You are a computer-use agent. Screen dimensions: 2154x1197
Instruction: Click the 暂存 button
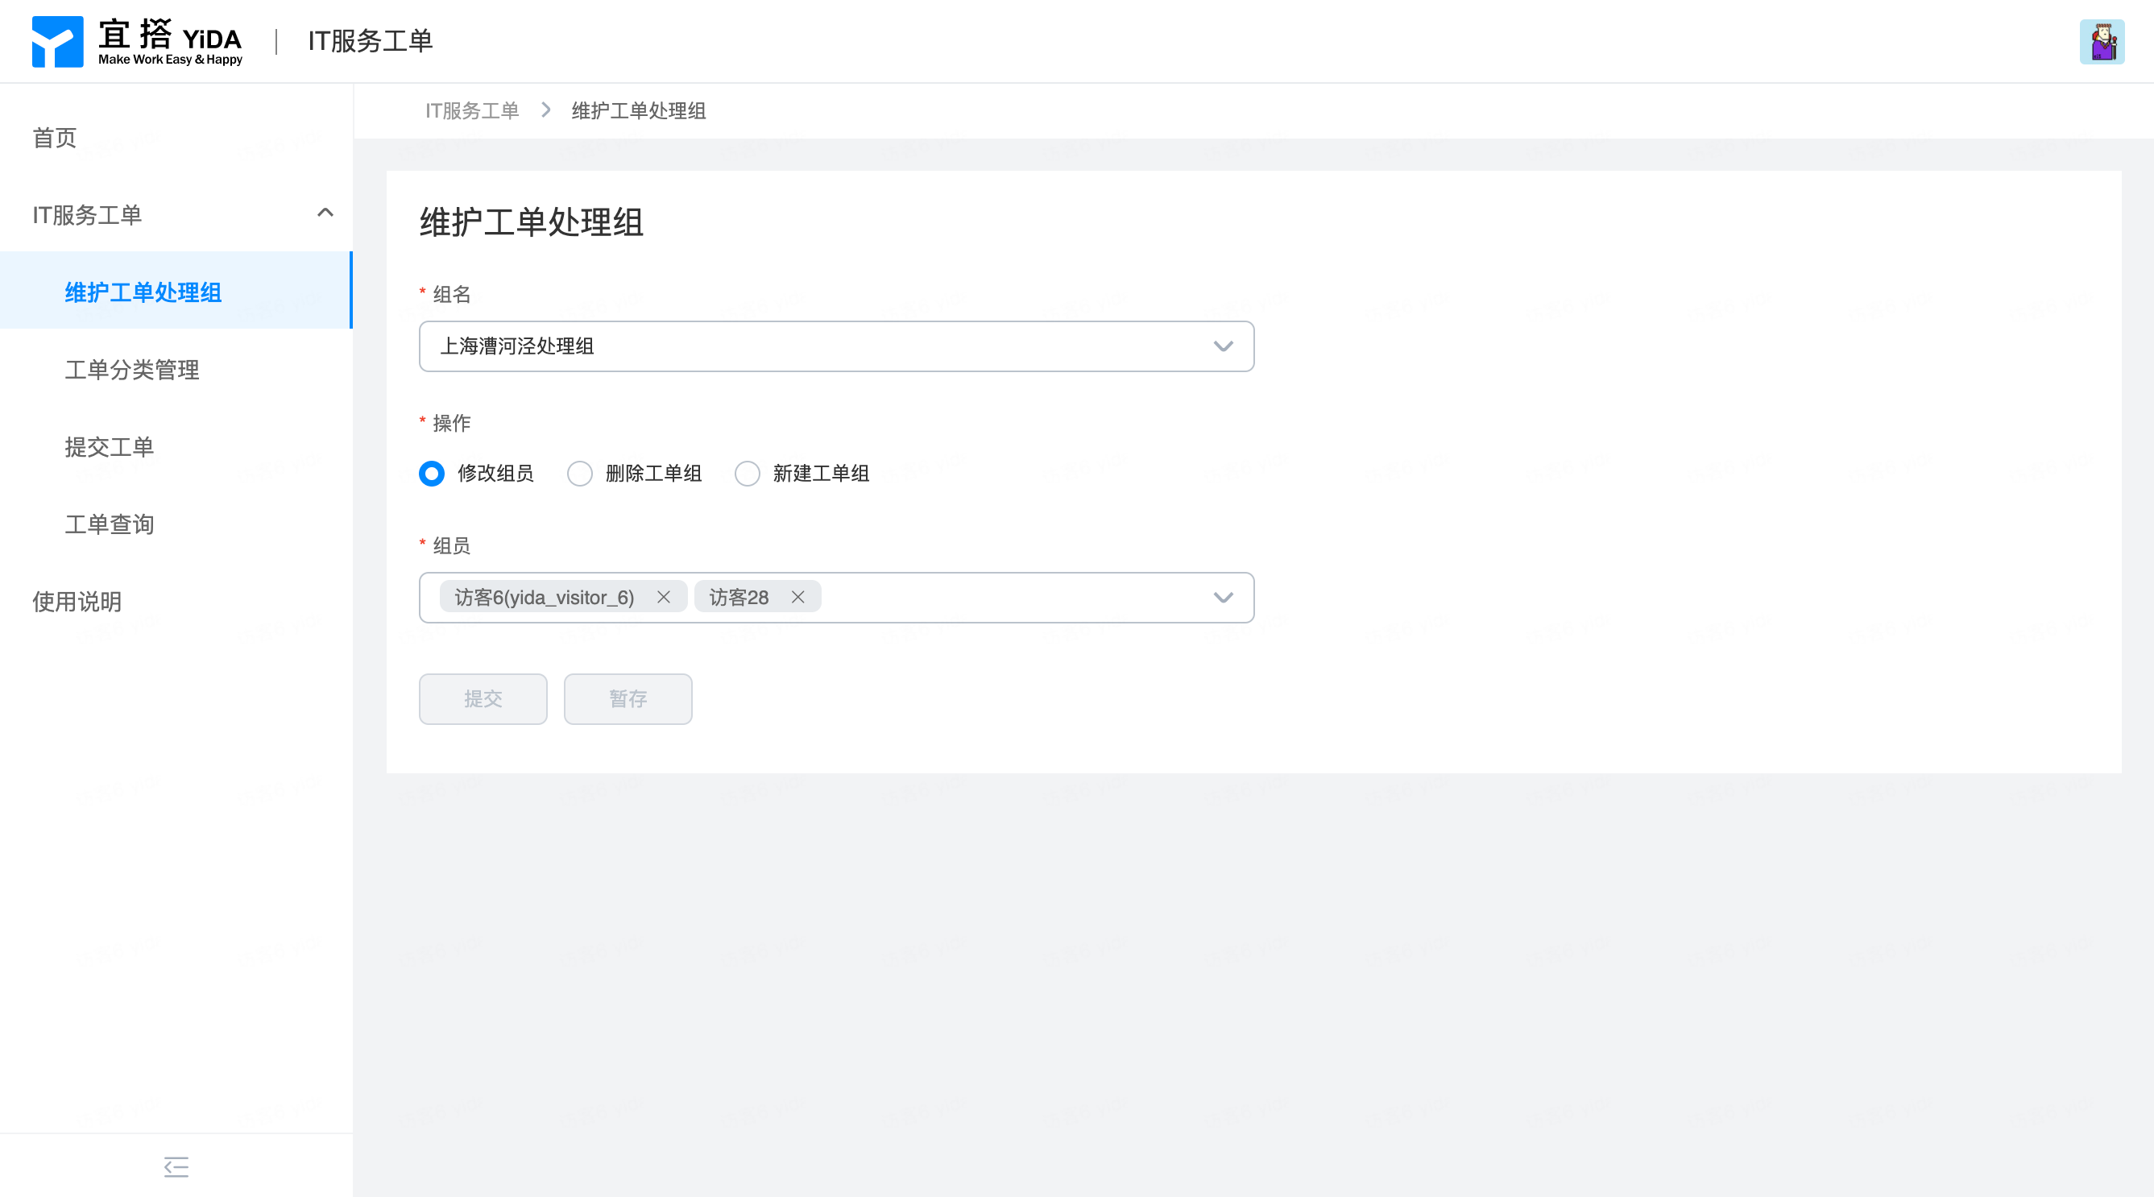[628, 699]
